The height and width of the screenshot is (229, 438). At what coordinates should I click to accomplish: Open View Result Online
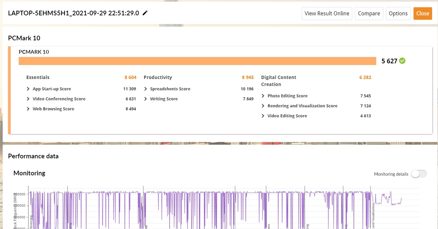tap(327, 14)
